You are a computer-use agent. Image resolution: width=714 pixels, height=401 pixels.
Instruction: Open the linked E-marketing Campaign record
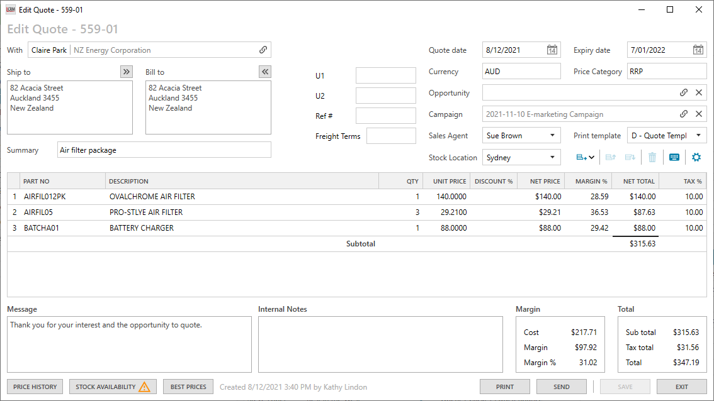pos(684,114)
